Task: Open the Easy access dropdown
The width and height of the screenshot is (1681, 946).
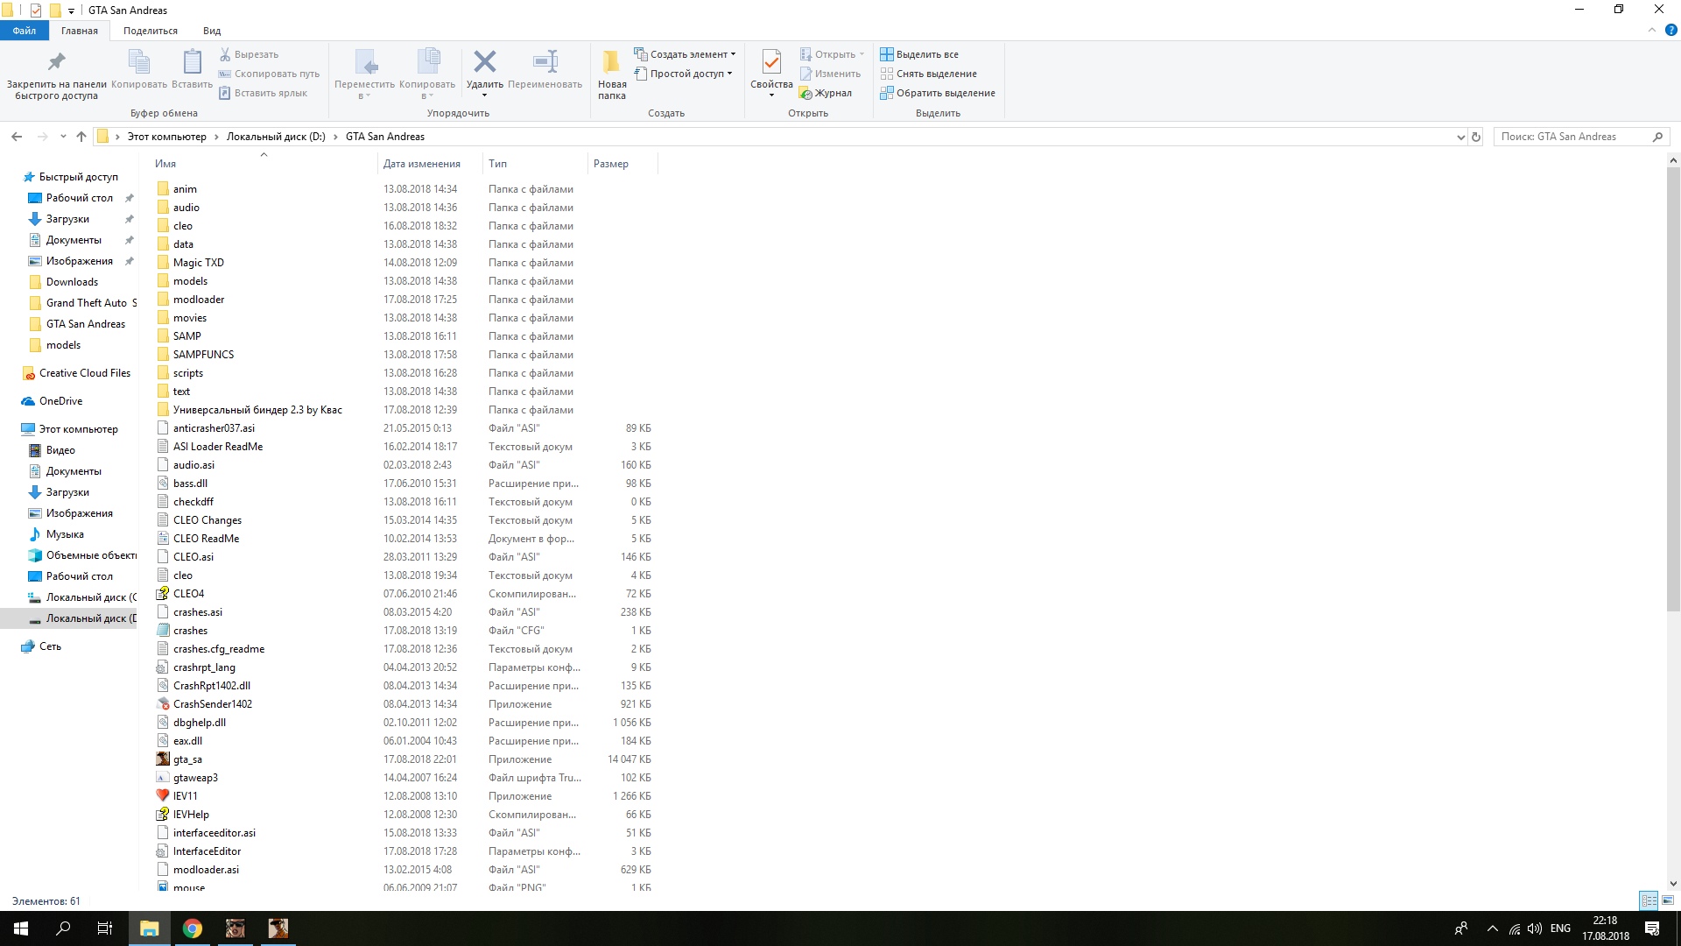Action: point(683,74)
